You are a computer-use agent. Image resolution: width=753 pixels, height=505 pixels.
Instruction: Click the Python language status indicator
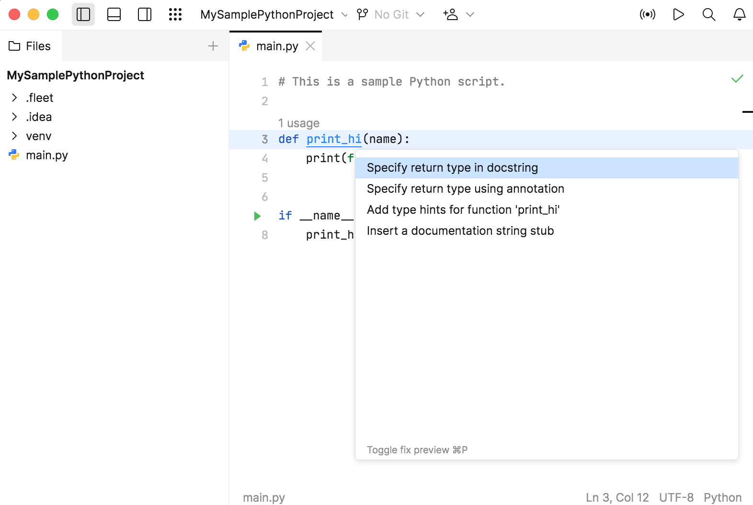(722, 497)
